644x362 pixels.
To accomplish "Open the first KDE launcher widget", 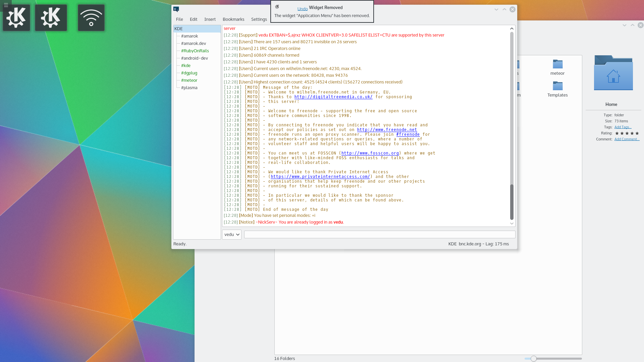I will 16,18.
